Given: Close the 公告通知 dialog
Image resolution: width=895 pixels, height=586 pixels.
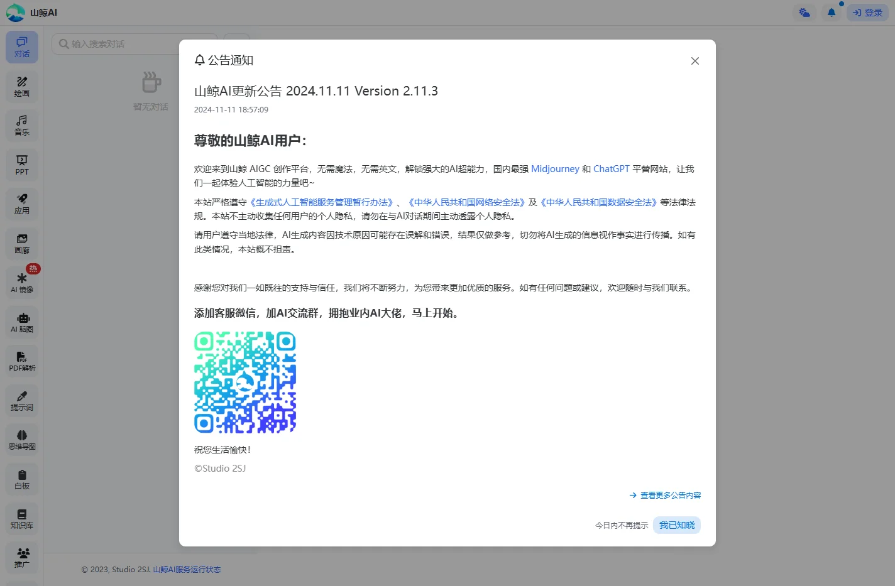Looking at the screenshot, I should coord(695,61).
